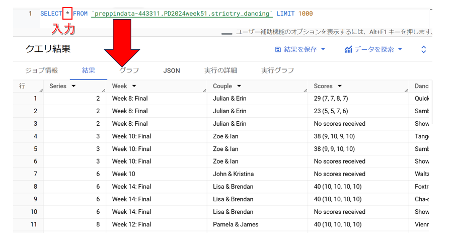Screen dimensions: 455x248
Task: Open the Scores column sort menu
Action: pyautogui.click(x=340, y=86)
